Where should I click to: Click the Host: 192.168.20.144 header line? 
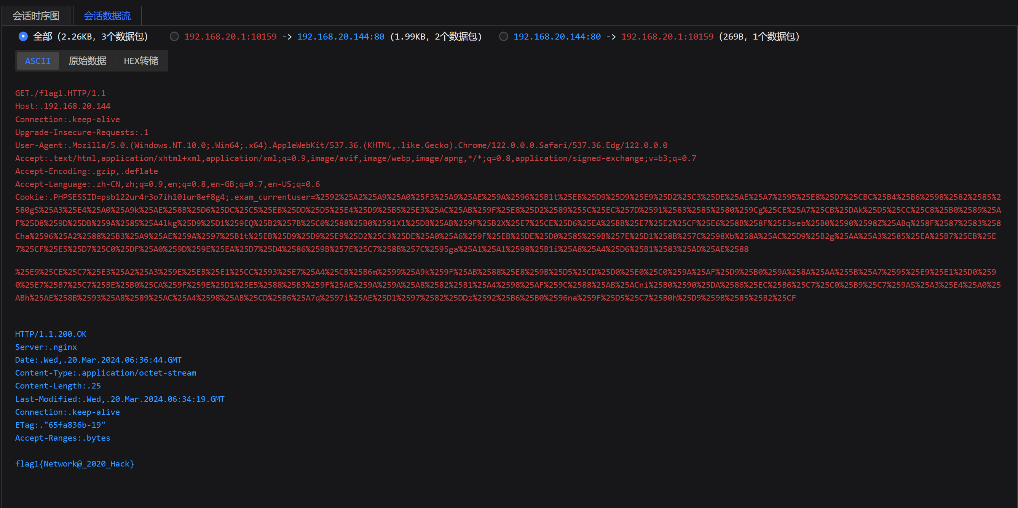(x=63, y=106)
